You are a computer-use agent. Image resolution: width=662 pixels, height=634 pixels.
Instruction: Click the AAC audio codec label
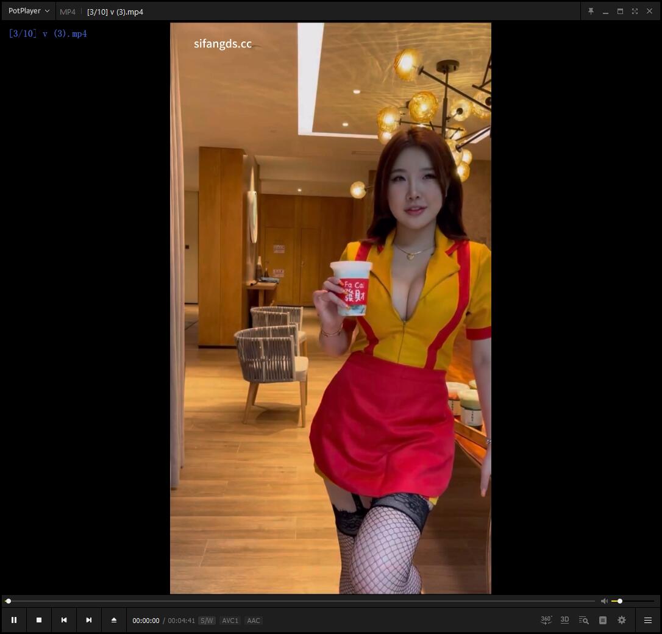pyautogui.click(x=254, y=621)
